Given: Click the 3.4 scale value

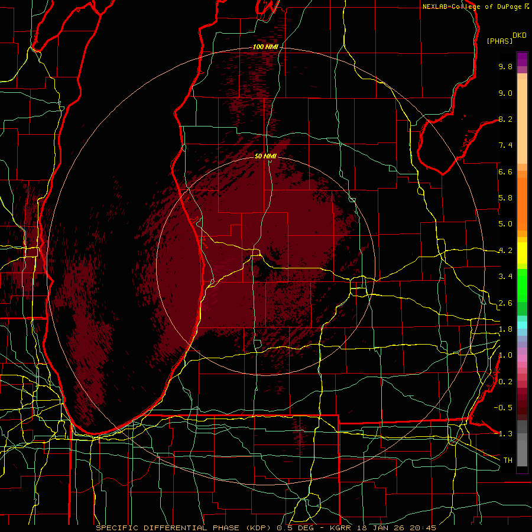Looking at the screenshot, I should 505,277.
